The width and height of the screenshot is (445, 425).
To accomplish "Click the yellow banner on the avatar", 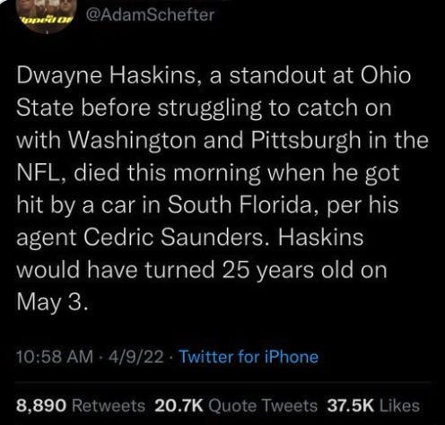I will pos(48,21).
